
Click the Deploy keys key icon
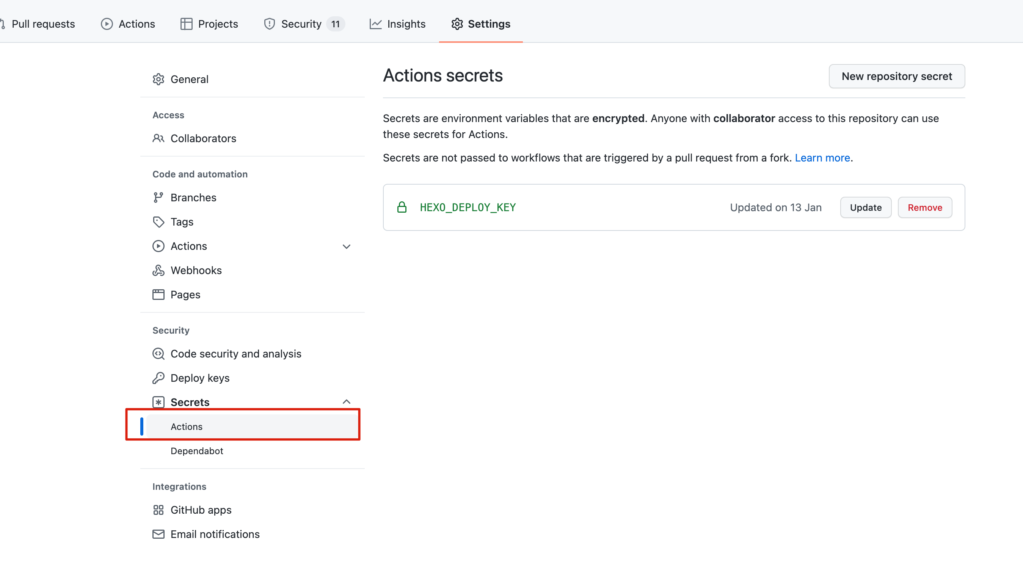[x=158, y=378]
